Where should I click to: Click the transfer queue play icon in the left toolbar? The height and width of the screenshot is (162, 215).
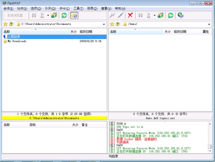[x=42, y=15]
